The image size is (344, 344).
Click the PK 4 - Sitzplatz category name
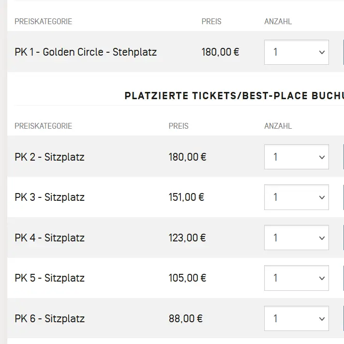coord(49,238)
